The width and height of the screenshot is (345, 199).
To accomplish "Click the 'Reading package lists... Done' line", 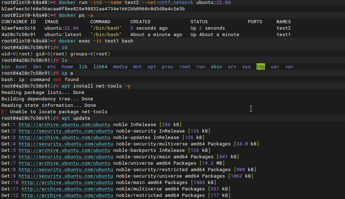I will [x=43, y=93].
